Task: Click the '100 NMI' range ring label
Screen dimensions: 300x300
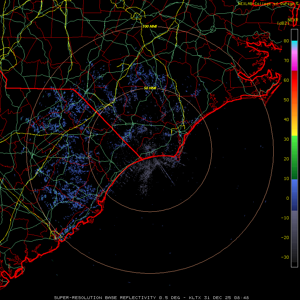Action: tap(150, 26)
